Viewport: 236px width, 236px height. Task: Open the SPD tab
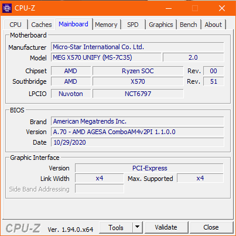(x=133, y=25)
